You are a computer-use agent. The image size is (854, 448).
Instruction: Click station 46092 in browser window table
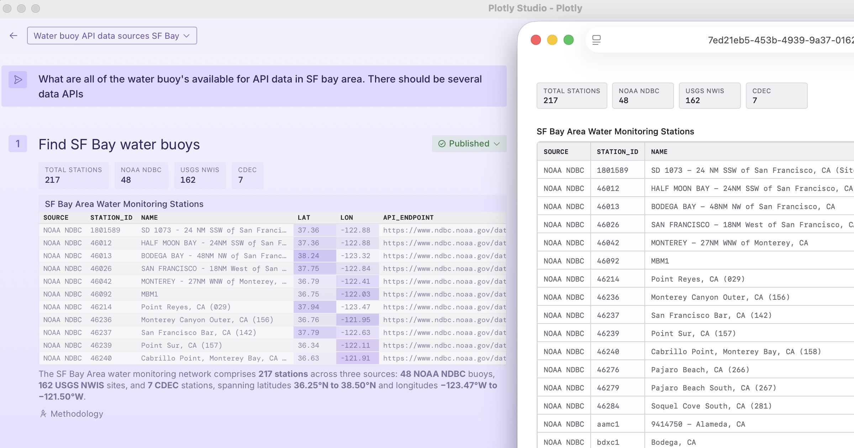[x=608, y=261]
